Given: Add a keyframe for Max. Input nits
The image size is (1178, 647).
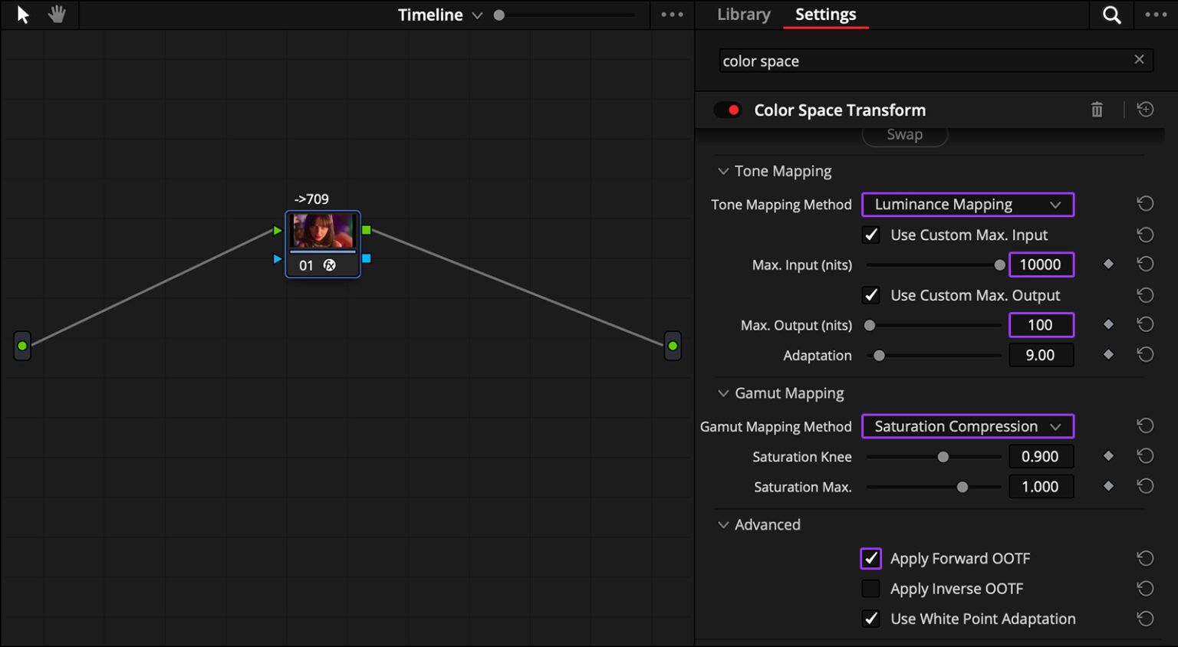Looking at the screenshot, I should click(x=1108, y=264).
